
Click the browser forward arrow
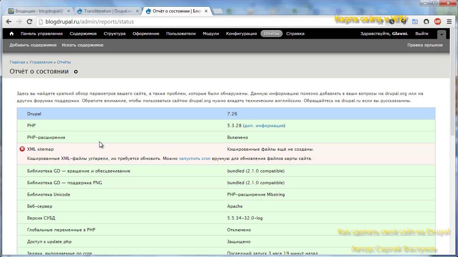(19, 22)
